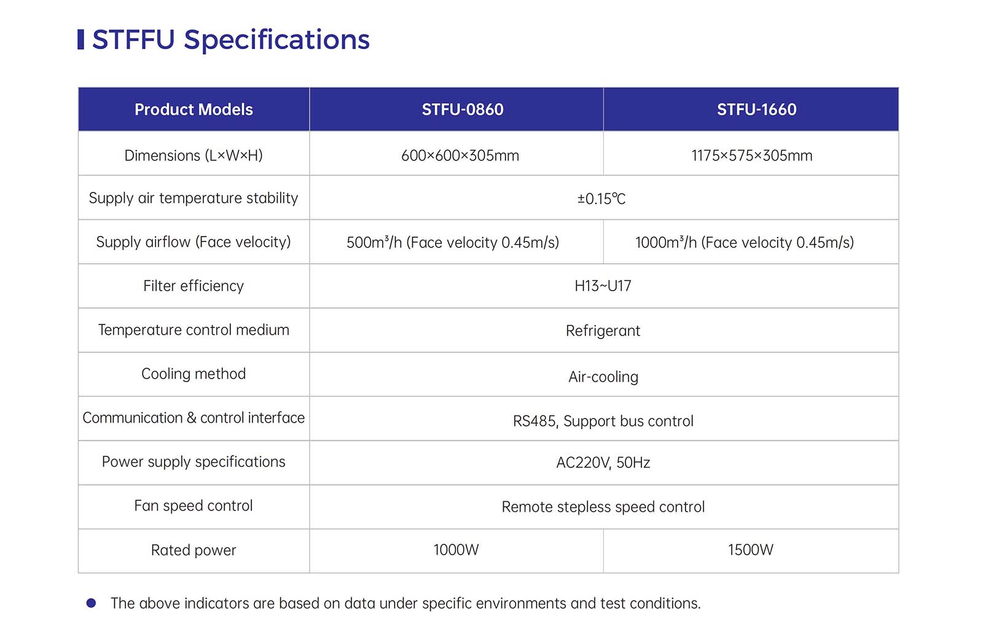The height and width of the screenshot is (629, 983).
Task: Click the 1000W rated power cell
Action: click(456, 551)
